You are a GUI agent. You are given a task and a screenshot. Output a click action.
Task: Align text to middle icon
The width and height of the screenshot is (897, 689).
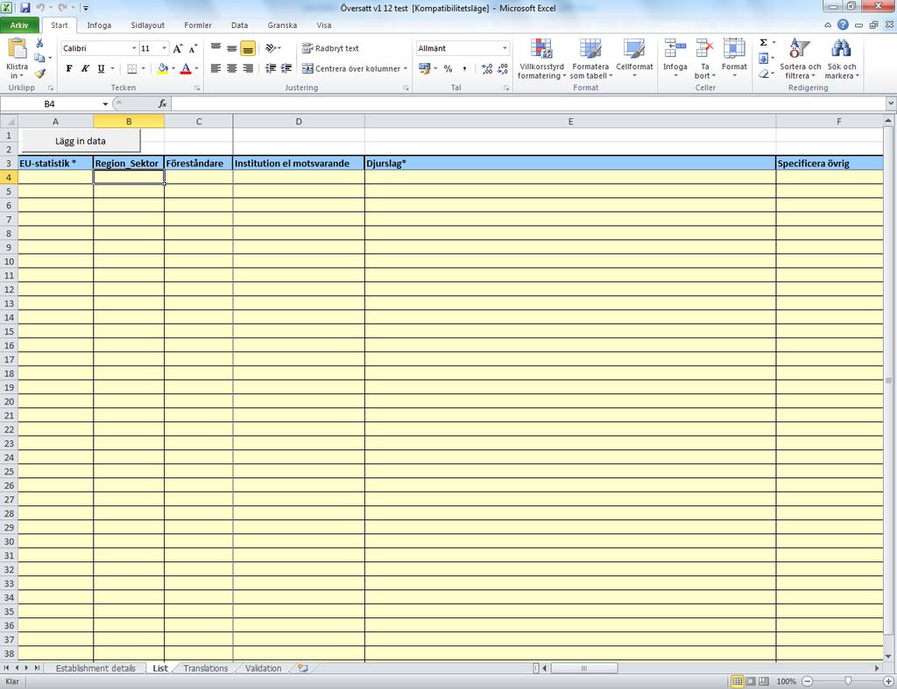[231, 49]
